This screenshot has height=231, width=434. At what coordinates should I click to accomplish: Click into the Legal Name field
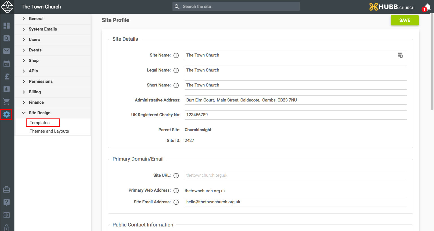pos(296,70)
